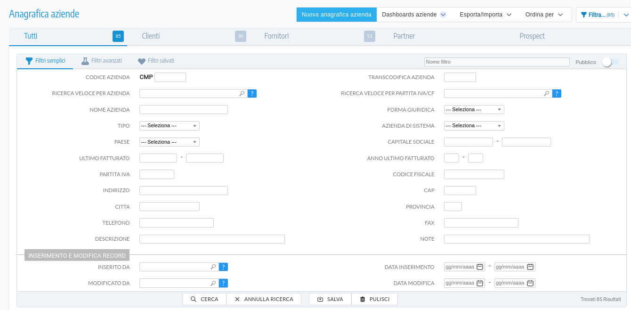Image resolution: width=631 pixels, height=310 pixels.
Task: Switch to the Fornitori tab
Action: click(x=276, y=36)
